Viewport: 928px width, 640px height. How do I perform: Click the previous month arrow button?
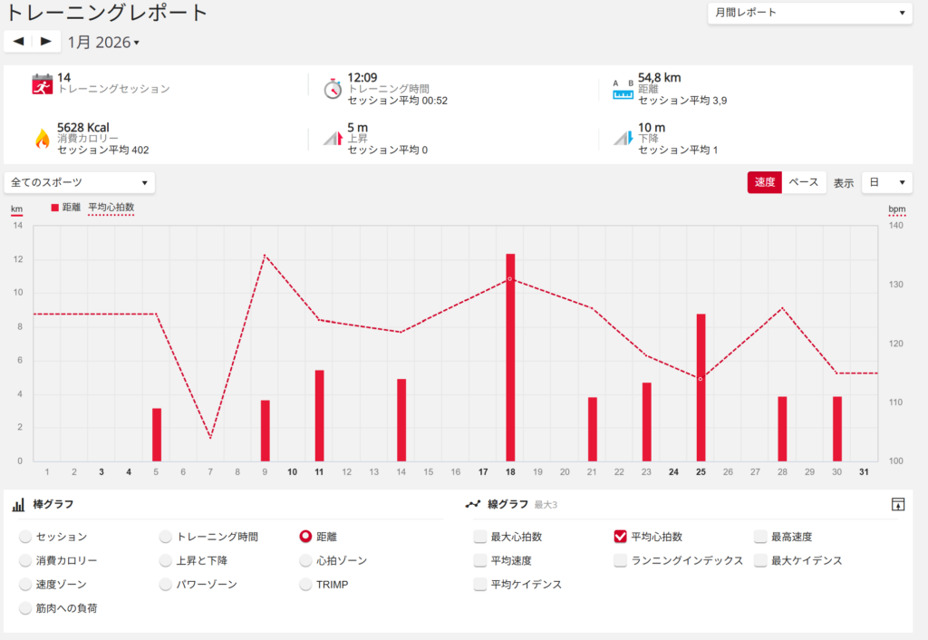click(18, 42)
